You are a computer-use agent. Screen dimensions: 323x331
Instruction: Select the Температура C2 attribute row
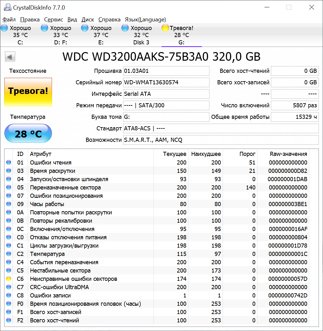96,254
